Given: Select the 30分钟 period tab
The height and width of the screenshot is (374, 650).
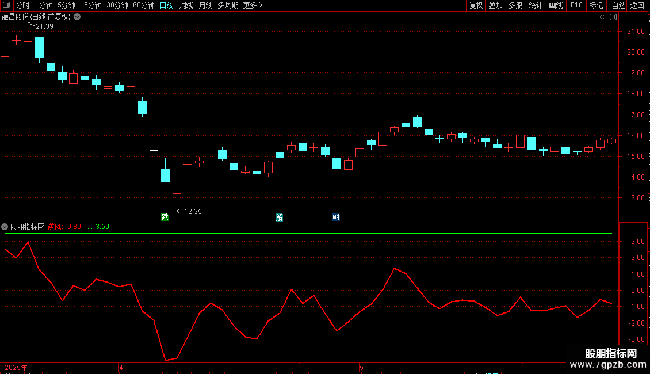Looking at the screenshot, I should point(117,5).
